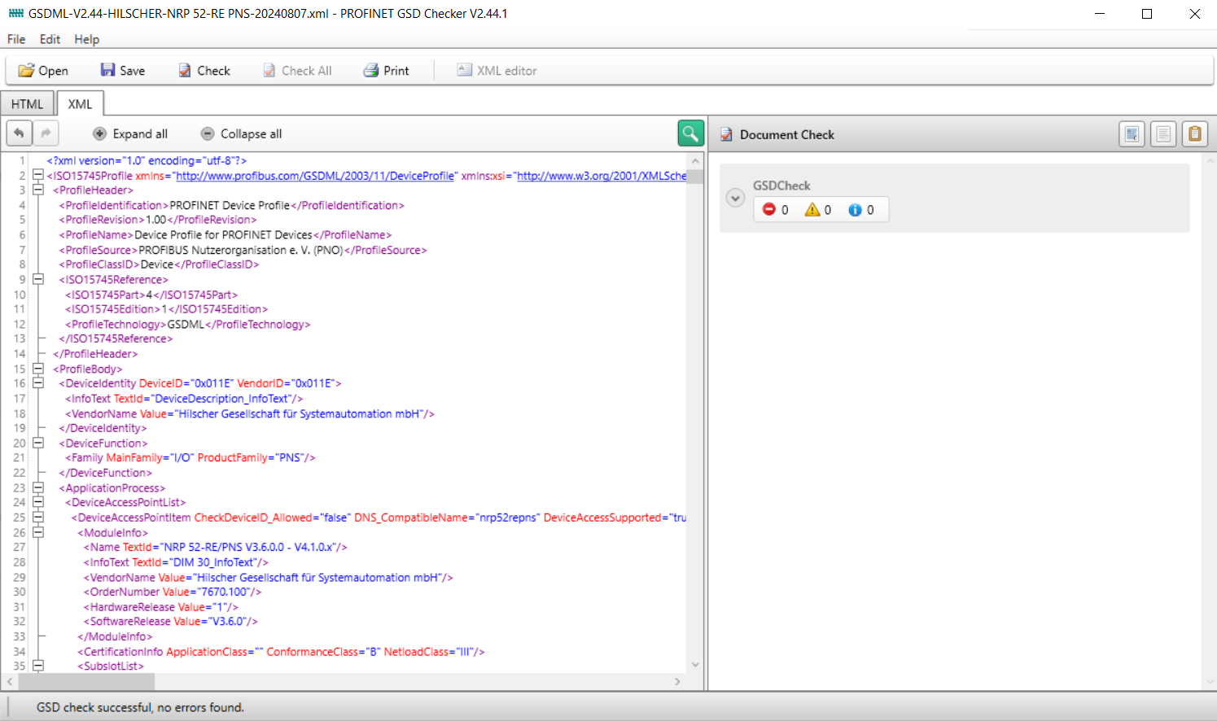Open the Edit menu
Screen dimensions: 1217x721
(x=50, y=39)
